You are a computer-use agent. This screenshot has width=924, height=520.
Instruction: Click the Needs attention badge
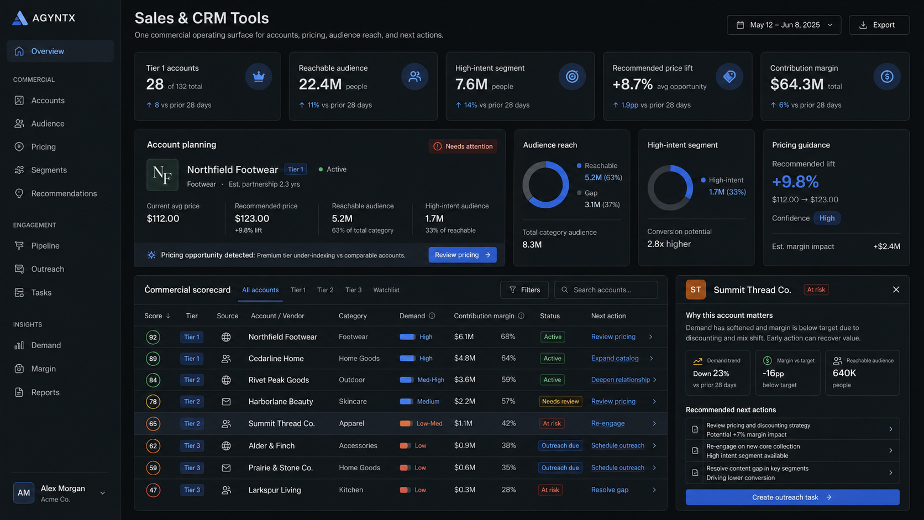(463, 146)
